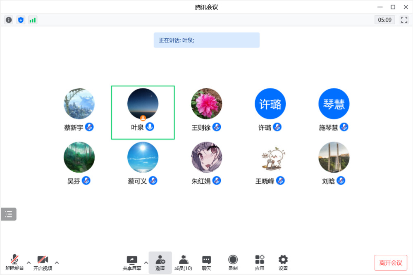Expand audio options arrow beside 解除静音
This screenshot has height=275, width=413.
[29, 262]
